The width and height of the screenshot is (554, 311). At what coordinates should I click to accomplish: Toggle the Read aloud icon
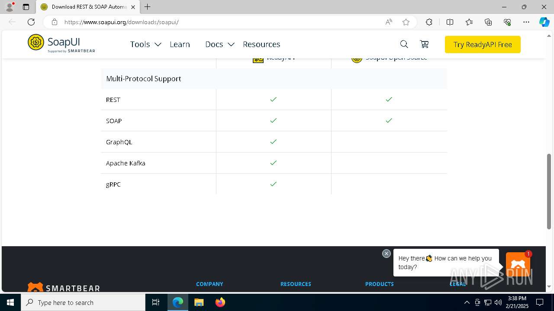[x=389, y=22]
